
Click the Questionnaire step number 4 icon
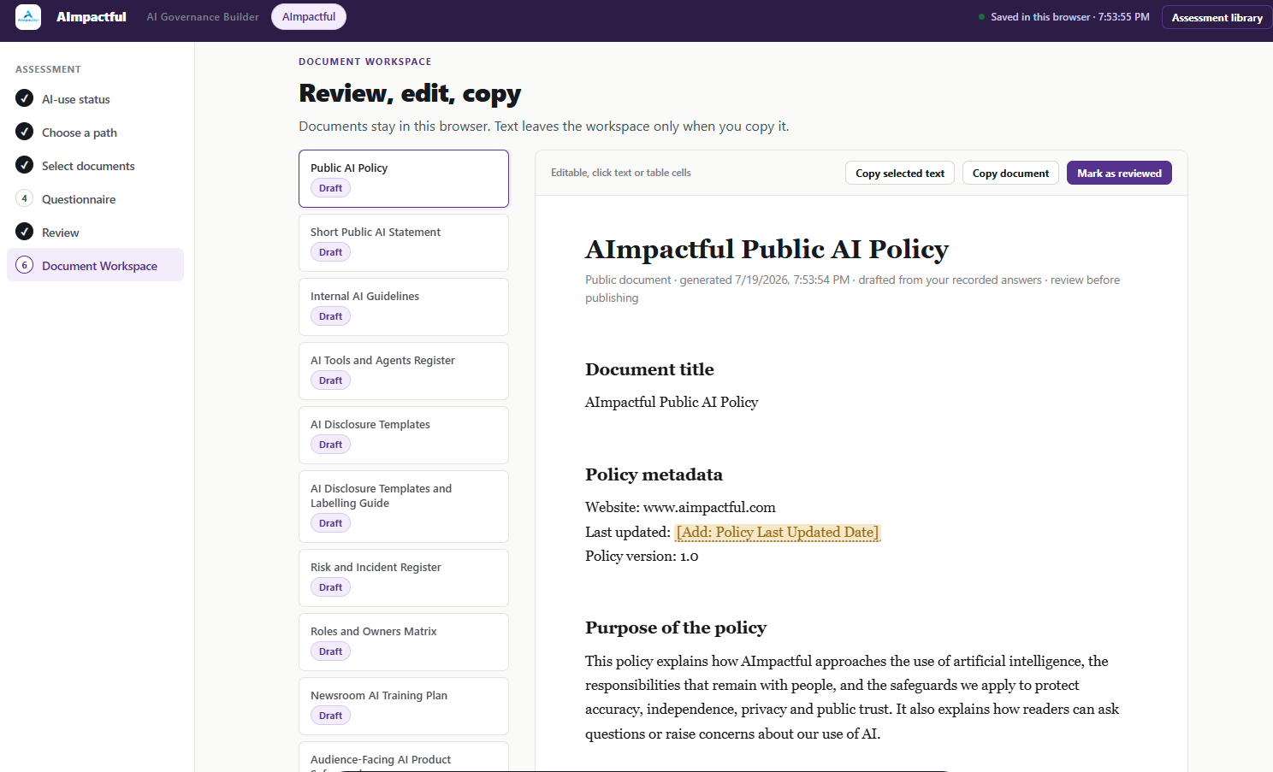(25, 198)
